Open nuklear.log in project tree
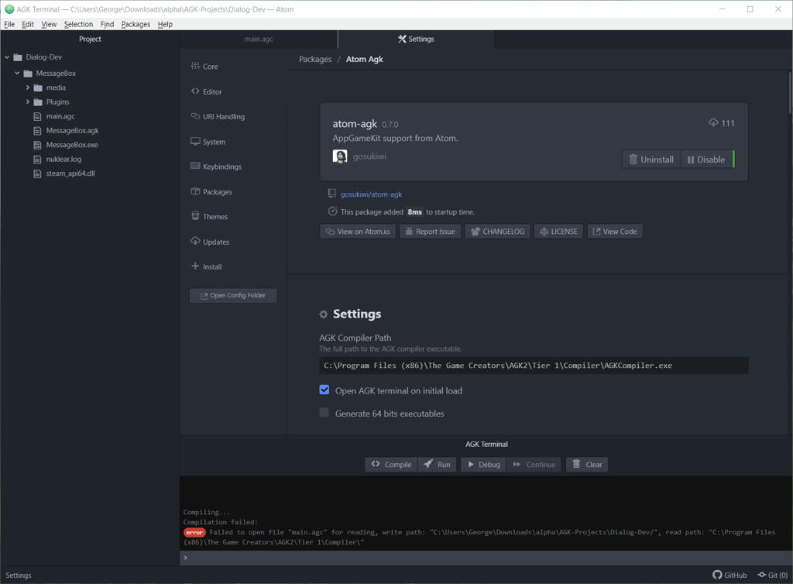Image resolution: width=793 pixels, height=584 pixels. pos(64,159)
